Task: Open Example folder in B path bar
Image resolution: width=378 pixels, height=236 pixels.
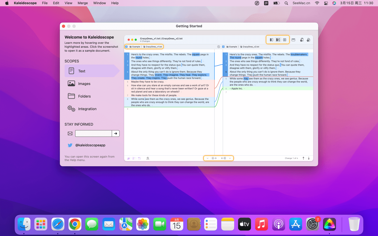Action: pyautogui.click(x=232, y=47)
